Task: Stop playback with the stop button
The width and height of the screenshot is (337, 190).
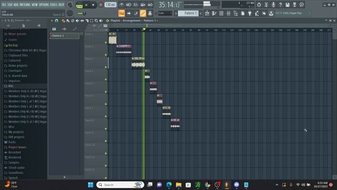Action: click(x=93, y=5)
